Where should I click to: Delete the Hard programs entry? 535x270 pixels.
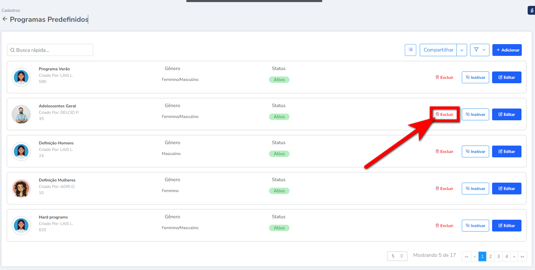click(x=444, y=226)
